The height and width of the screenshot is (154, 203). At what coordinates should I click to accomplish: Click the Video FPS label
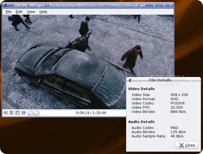[x=141, y=107]
